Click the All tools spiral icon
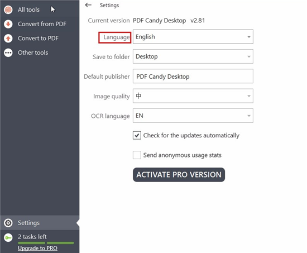Image resolution: width=307 pixels, height=253 pixels. click(x=8, y=9)
